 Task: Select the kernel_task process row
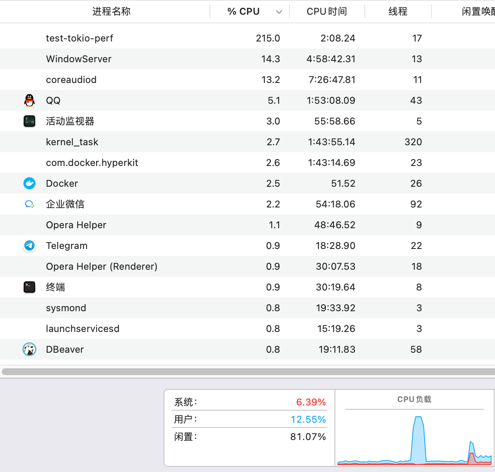coord(247,142)
